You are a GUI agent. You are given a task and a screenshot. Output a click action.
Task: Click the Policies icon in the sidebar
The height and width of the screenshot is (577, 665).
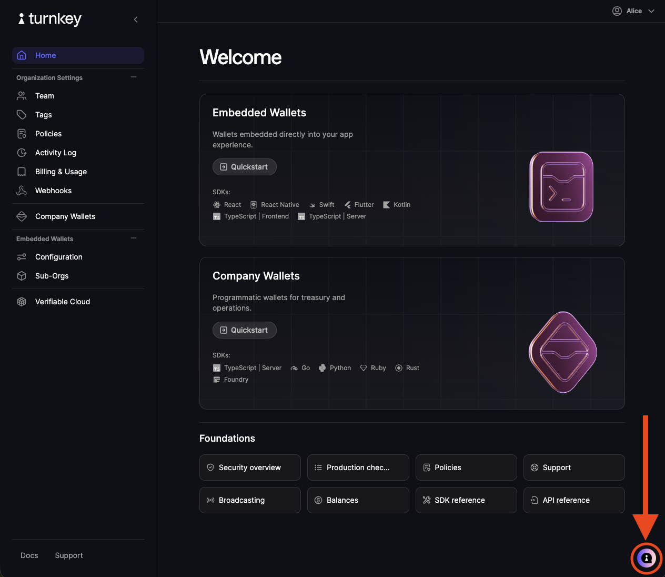click(22, 134)
